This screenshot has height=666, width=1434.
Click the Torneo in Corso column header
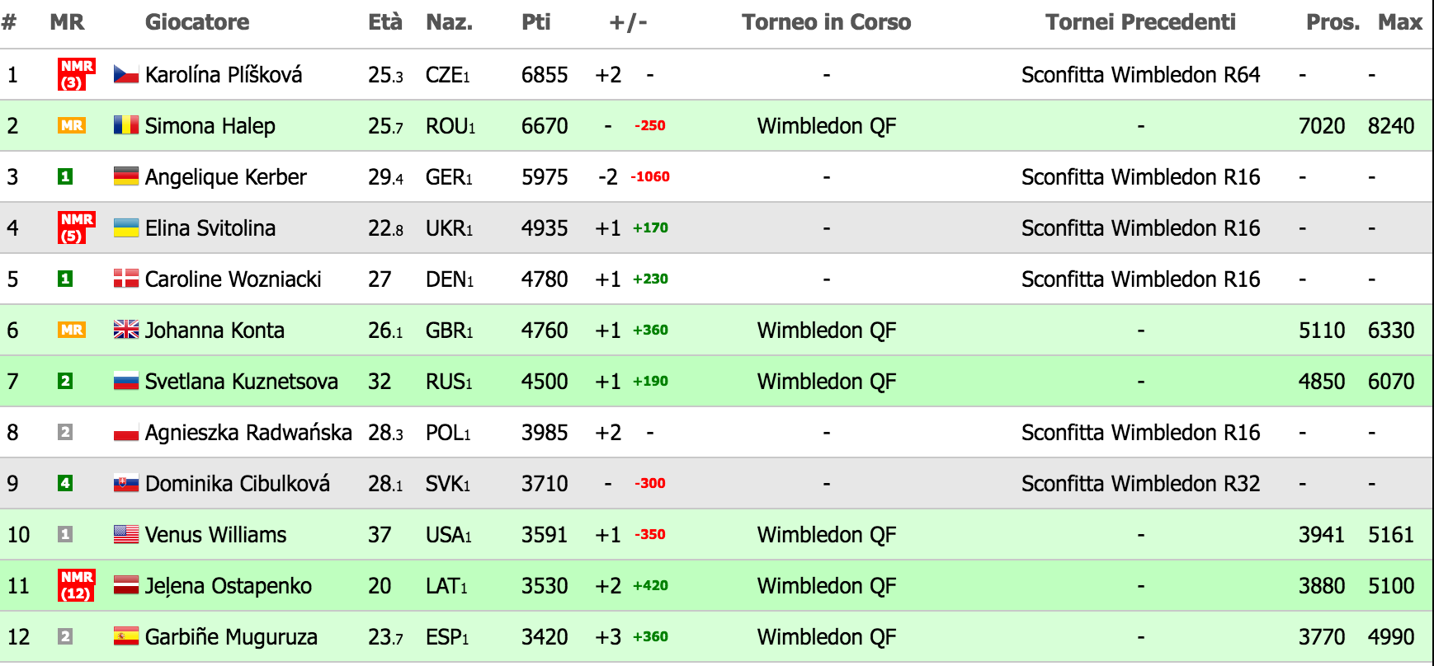pos(826,22)
